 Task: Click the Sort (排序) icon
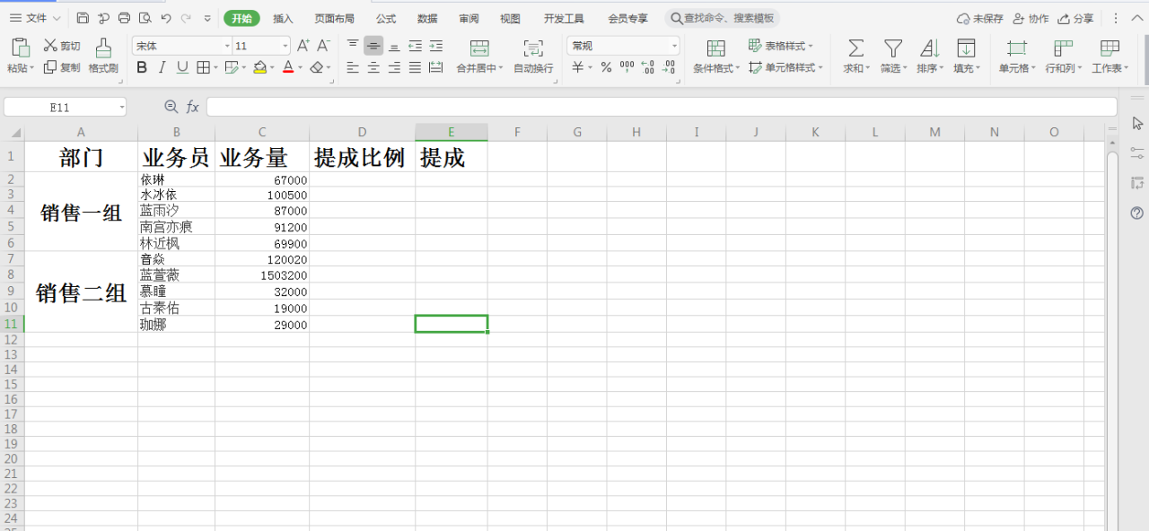click(x=929, y=48)
